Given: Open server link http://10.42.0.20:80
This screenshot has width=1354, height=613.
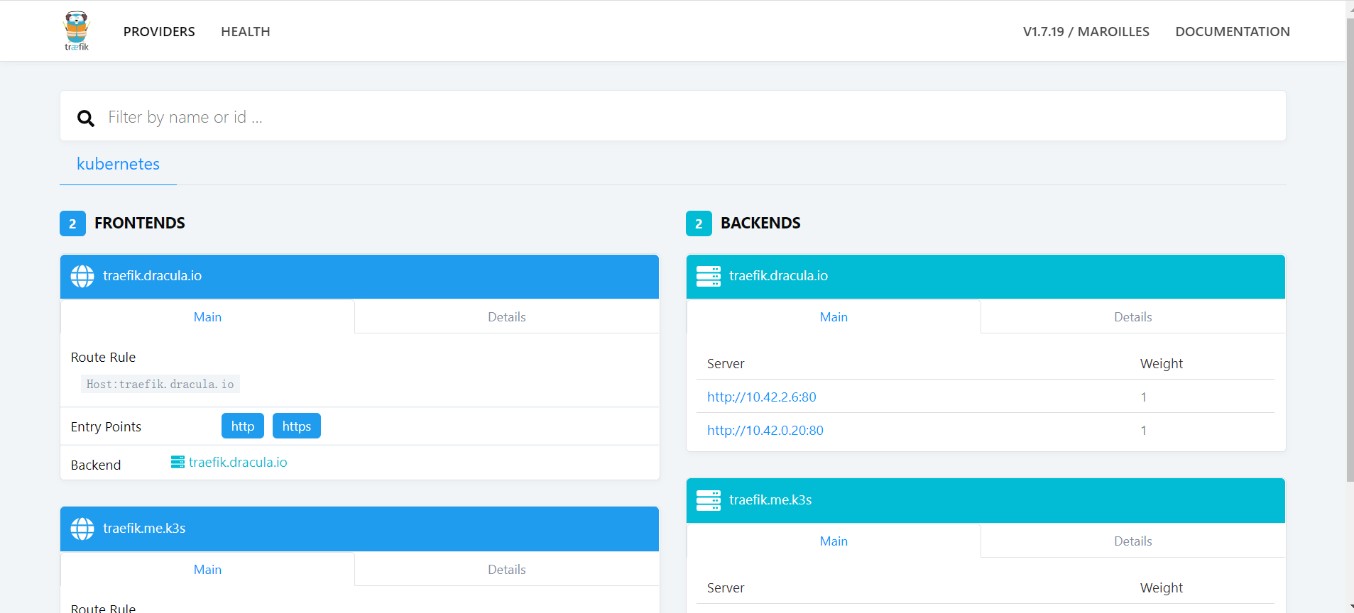Looking at the screenshot, I should 765,430.
